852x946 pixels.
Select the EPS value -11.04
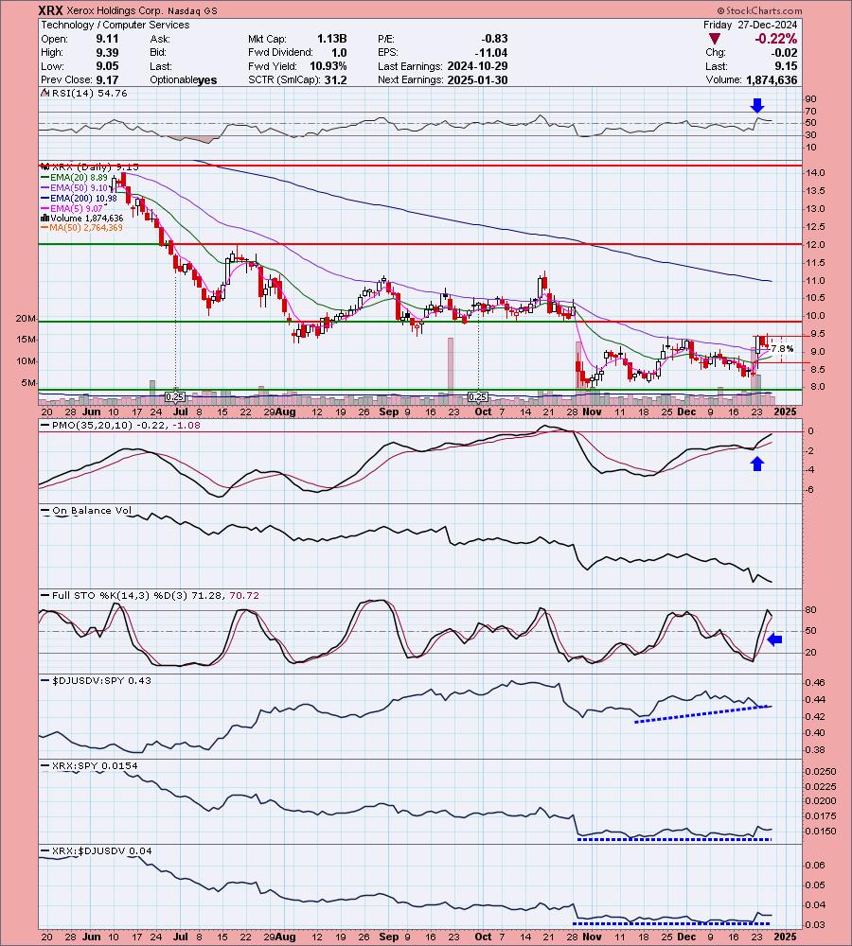491,52
